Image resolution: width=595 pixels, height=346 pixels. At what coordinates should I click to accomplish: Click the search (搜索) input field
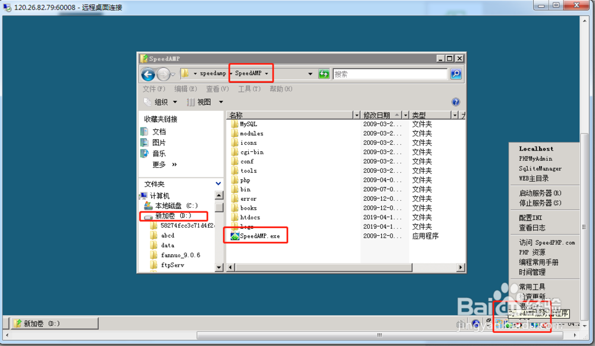tap(390, 74)
